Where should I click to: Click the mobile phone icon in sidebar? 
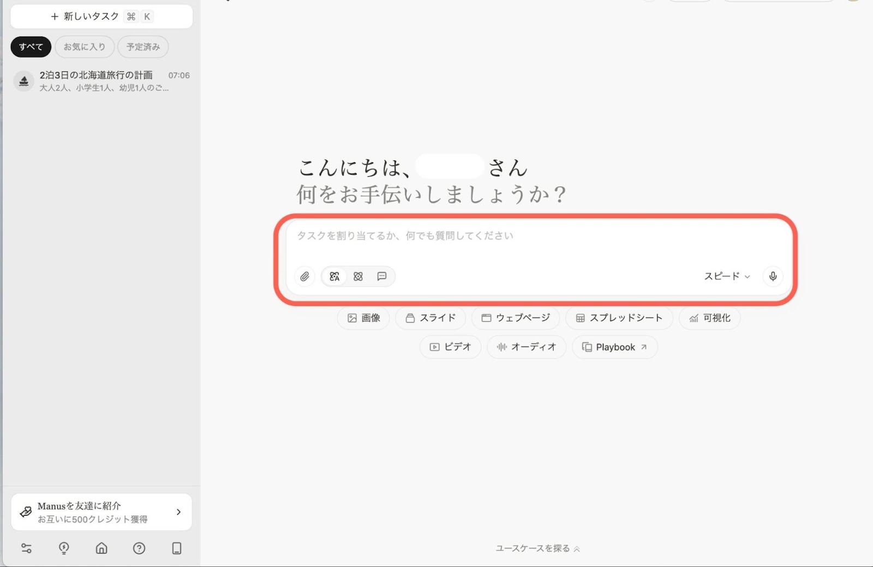(x=177, y=548)
